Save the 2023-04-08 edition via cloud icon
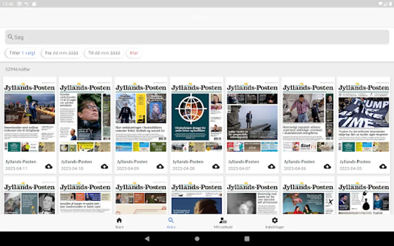Screen dimensions: 394x246 216,166
